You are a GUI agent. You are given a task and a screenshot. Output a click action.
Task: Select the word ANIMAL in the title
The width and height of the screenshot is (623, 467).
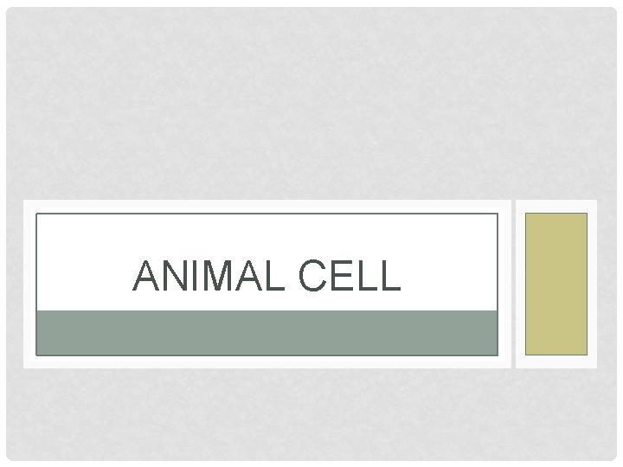[x=209, y=275]
